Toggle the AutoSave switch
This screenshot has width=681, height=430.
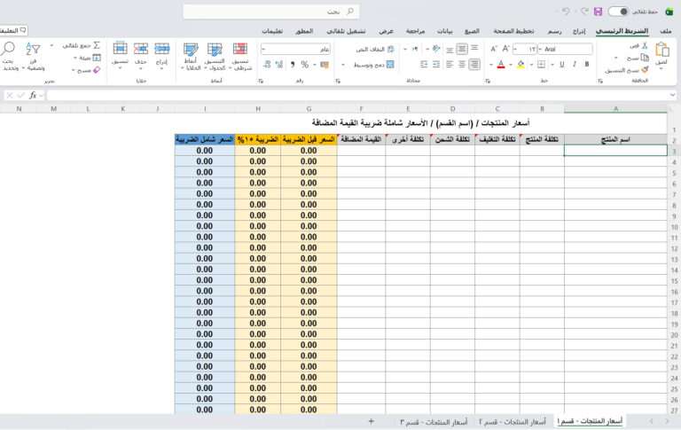point(618,12)
